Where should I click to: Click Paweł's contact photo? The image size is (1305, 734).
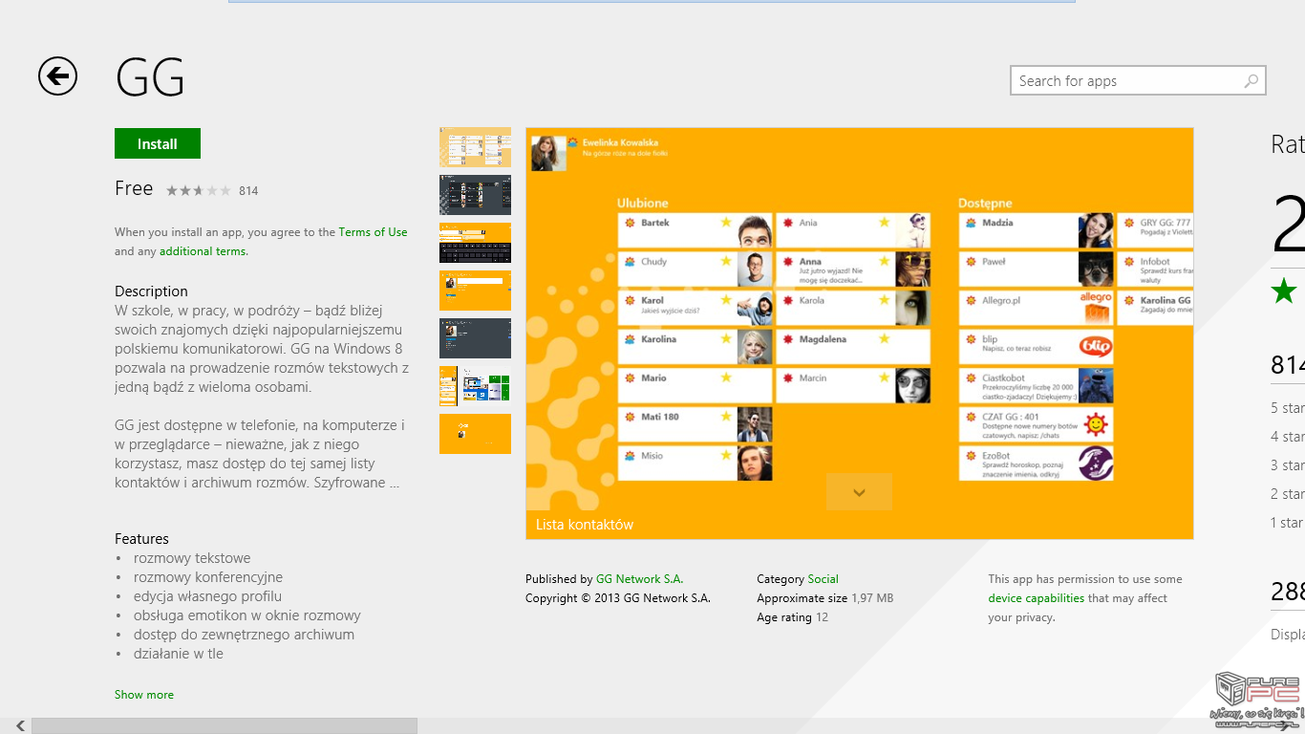click(1096, 270)
